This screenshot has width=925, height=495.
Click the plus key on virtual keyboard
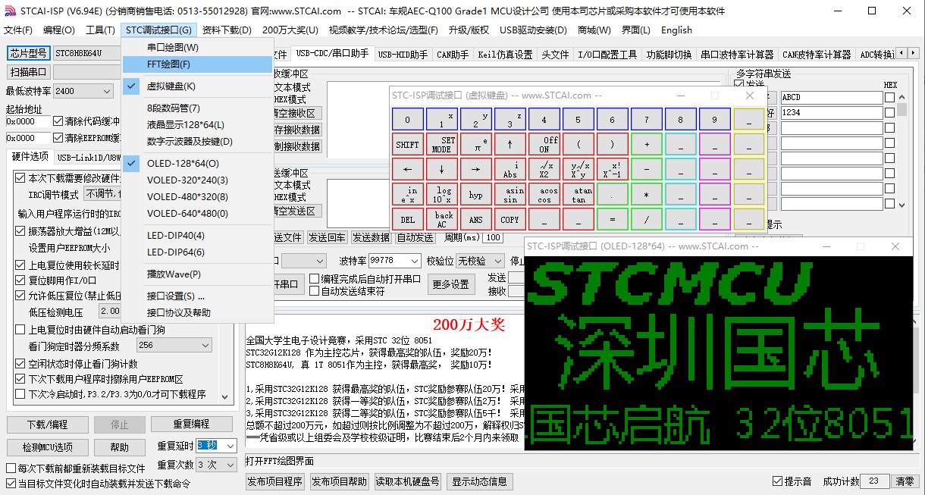point(646,144)
